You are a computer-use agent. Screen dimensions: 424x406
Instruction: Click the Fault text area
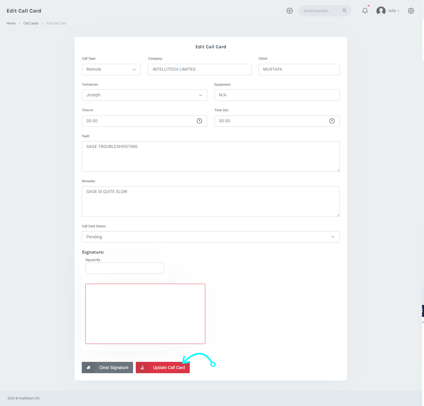(x=211, y=156)
